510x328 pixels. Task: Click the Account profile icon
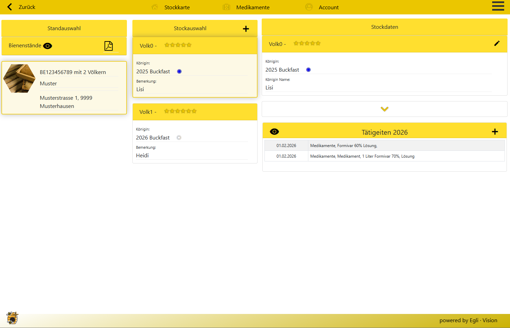tap(309, 7)
